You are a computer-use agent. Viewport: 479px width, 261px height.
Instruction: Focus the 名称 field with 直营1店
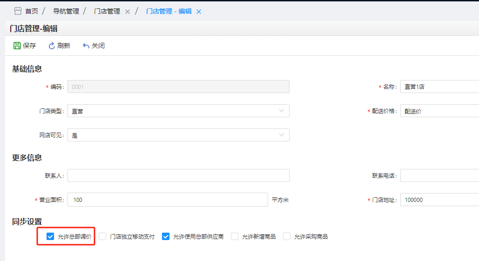click(439, 87)
